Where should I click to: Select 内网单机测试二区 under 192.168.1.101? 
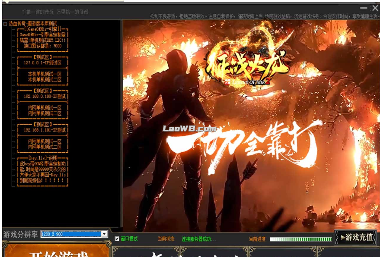tap(45, 147)
